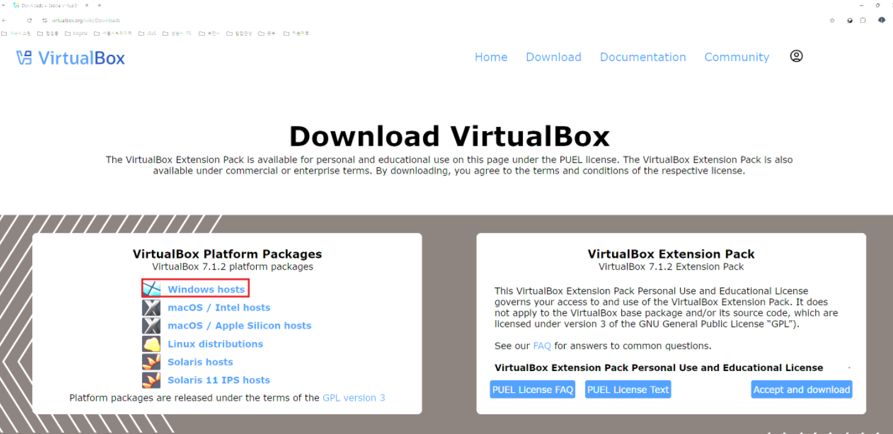Click the Accept and download button

coord(801,389)
